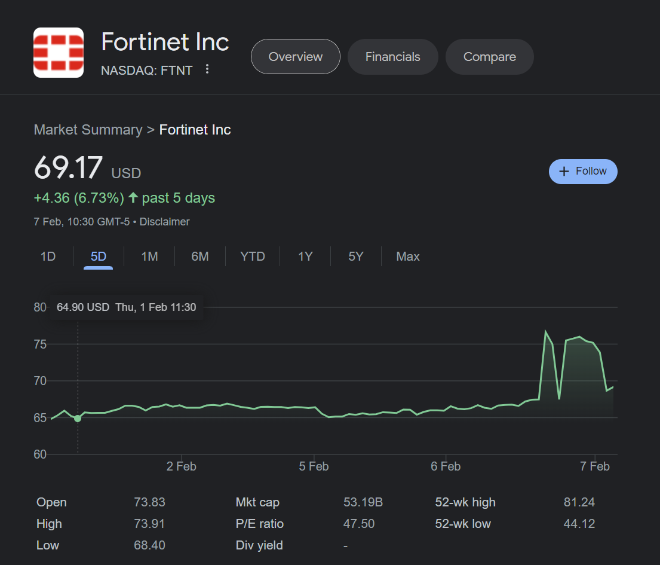Screen dimensions: 660x565
Task: Click the 5 Feb label on chart axis
Action: pyautogui.click(x=314, y=466)
